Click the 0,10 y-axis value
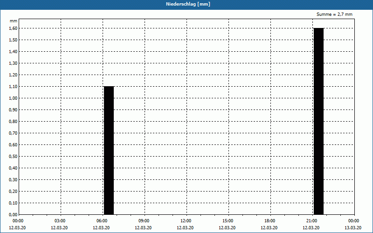The height and width of the screenshot is (233, 373). point(13,203)
